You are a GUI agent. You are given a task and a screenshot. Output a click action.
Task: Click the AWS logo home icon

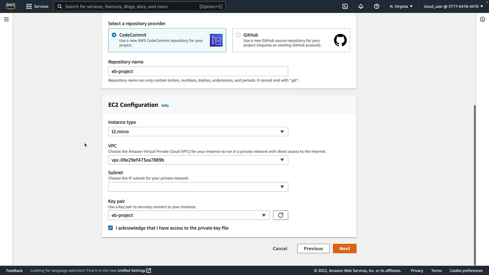(10, 6)
